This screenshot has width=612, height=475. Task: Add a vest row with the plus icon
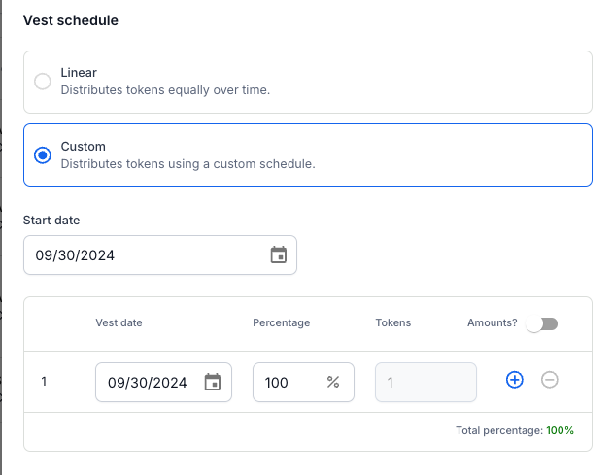[515, 380]
